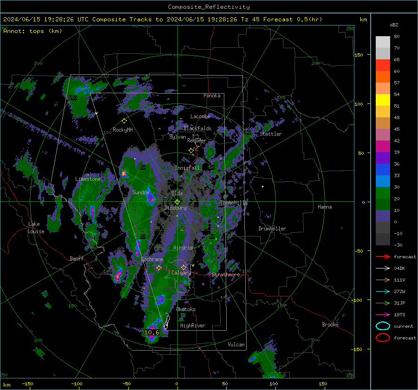Viewport: 418px width, 390px height.
Task: Click the Annot: tops (km) label
Action: (x=33, y=31)
